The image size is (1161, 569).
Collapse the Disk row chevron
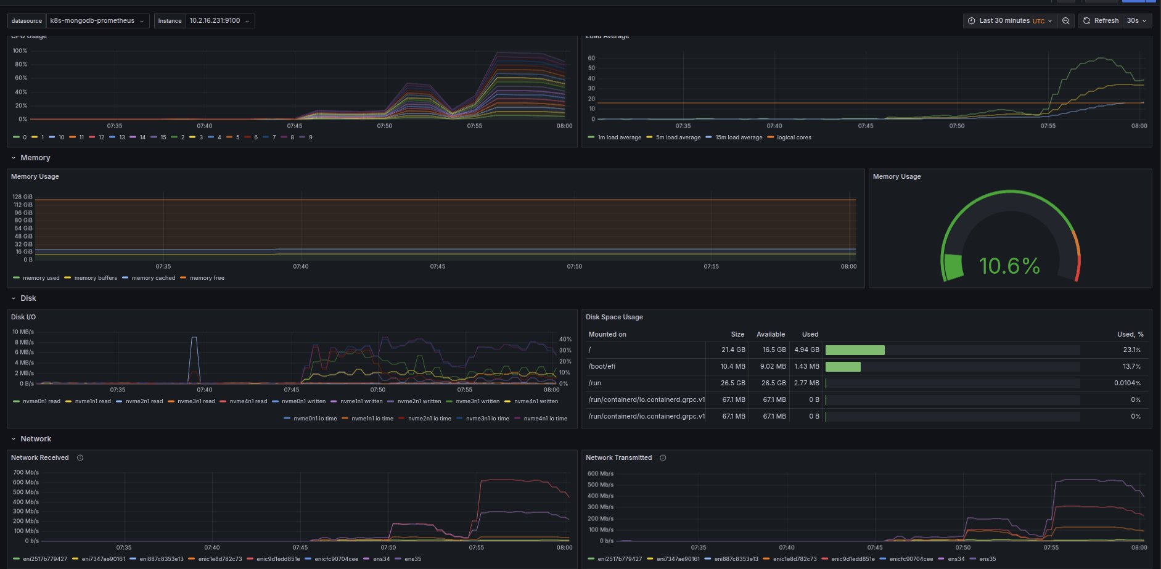pos(14,299)
